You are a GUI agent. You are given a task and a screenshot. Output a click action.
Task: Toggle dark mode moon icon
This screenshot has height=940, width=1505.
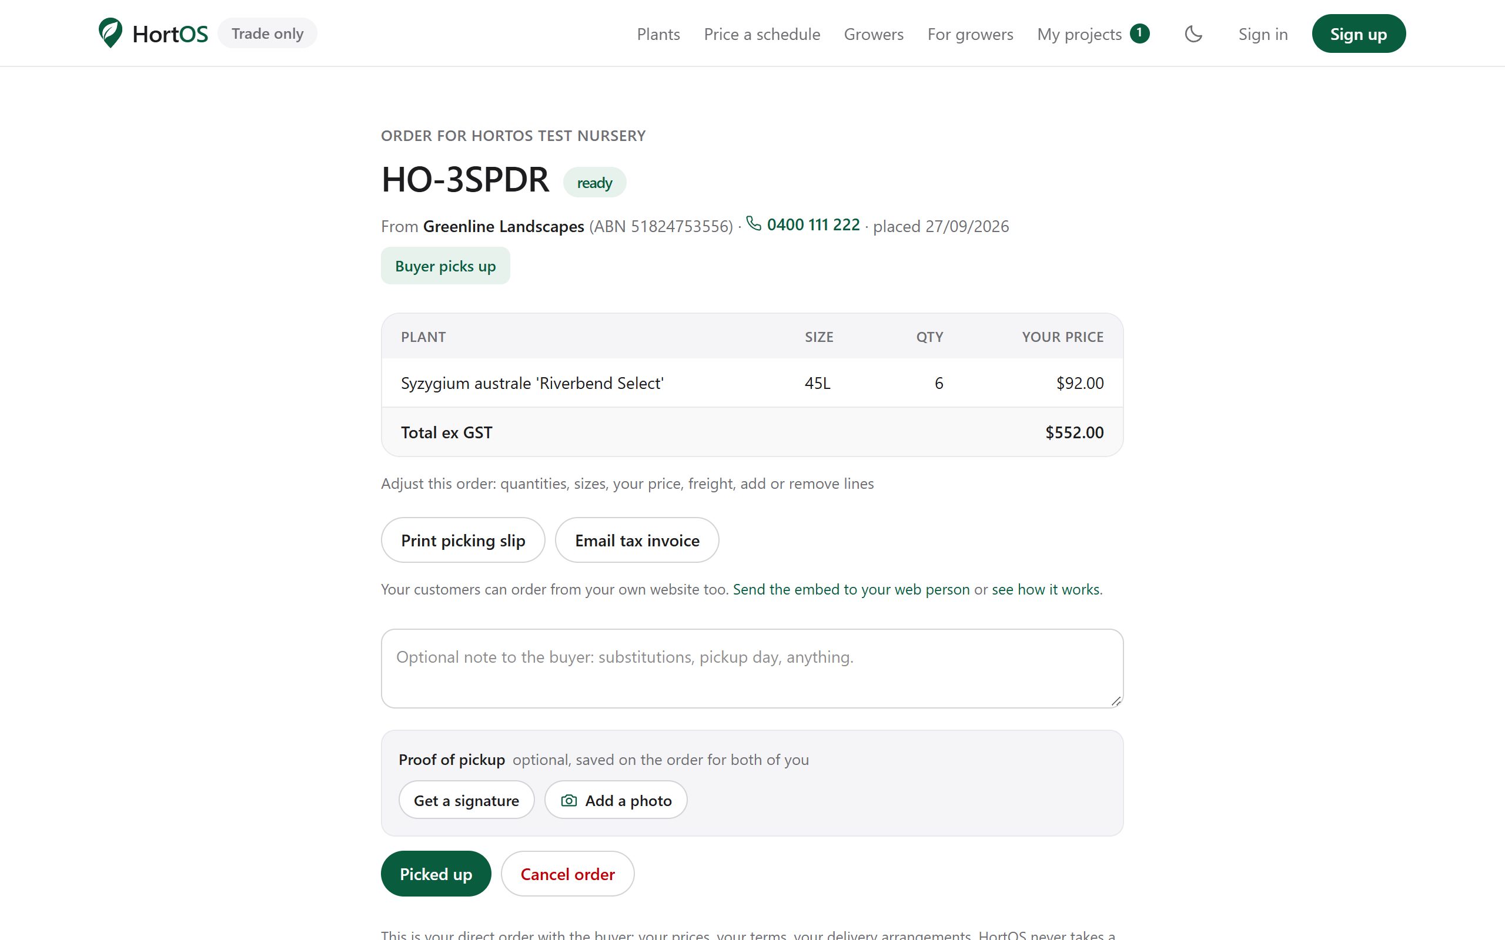pos(1193,33)
